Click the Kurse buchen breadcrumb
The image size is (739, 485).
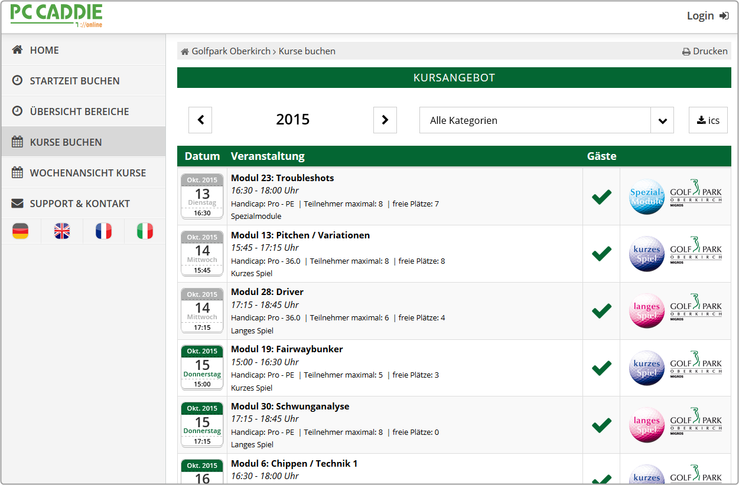[307, 51]
